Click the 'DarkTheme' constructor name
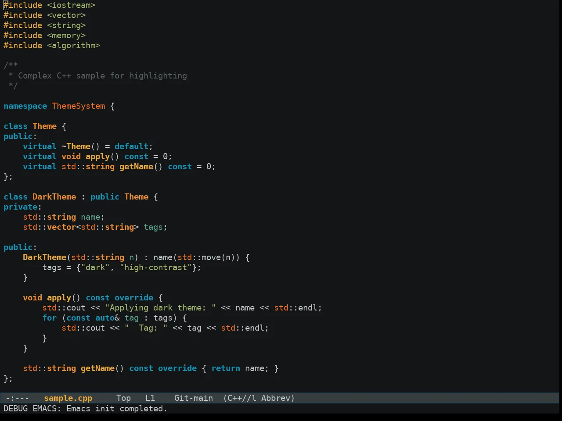Image resolution: width=562 pixels, height=421 pixels. click(44, 257)
